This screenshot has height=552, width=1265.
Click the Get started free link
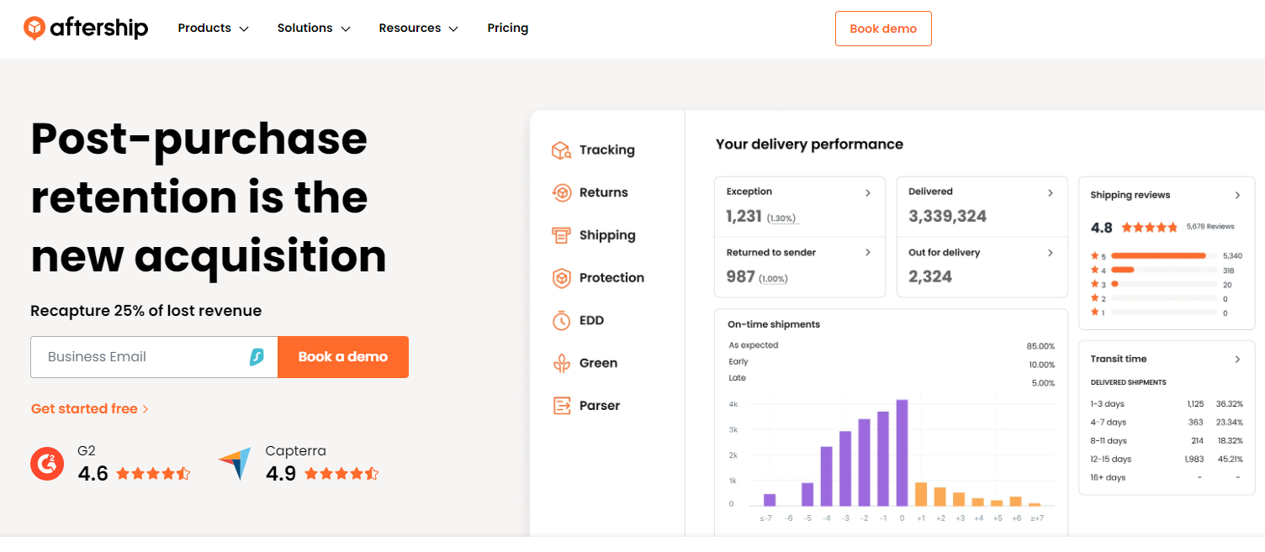[90, 409]
